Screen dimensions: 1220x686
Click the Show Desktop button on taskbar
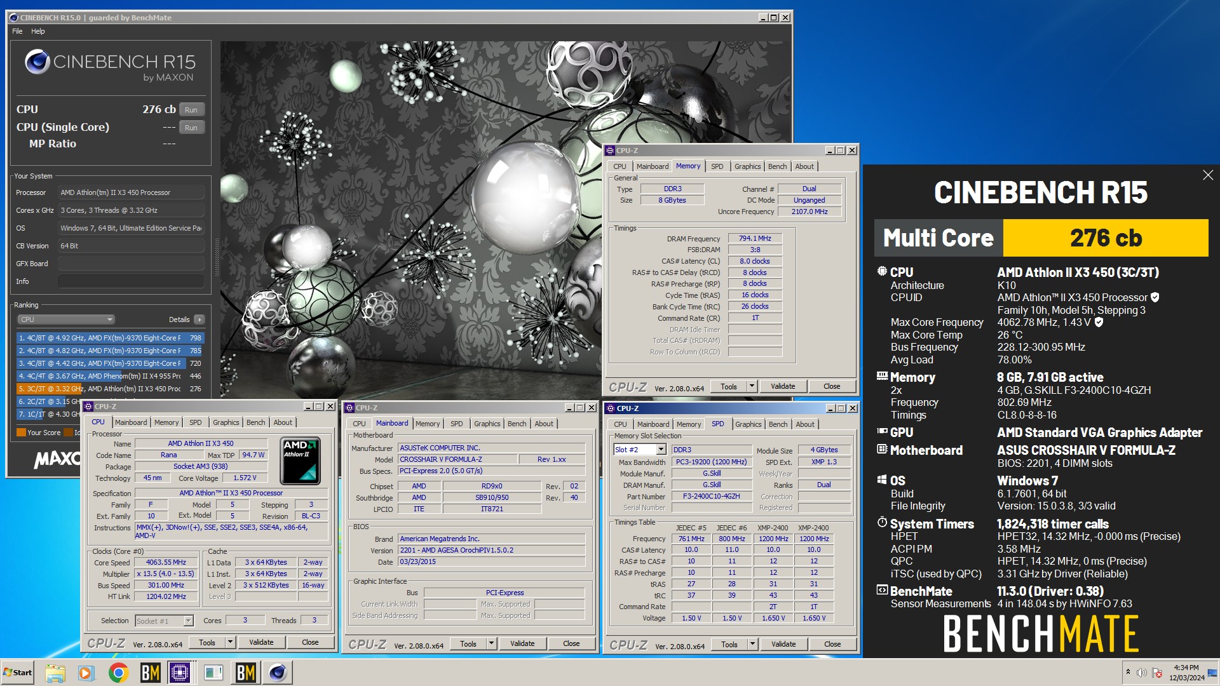click(x=1213, y=673)
